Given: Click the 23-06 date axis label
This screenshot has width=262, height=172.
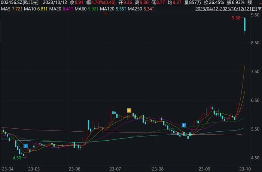Looking at the screenshot, I should (75, 169).
